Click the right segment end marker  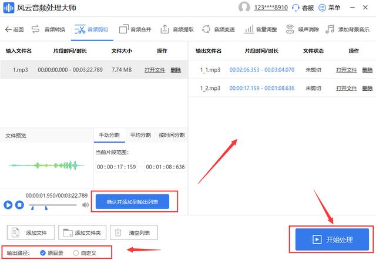click(46, 208)
